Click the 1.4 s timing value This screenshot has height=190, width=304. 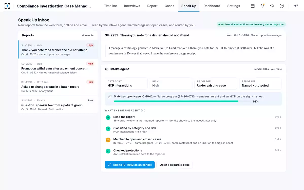[x=278, y=139]
